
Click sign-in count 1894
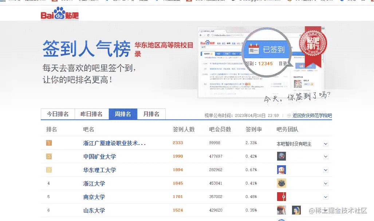178,170
